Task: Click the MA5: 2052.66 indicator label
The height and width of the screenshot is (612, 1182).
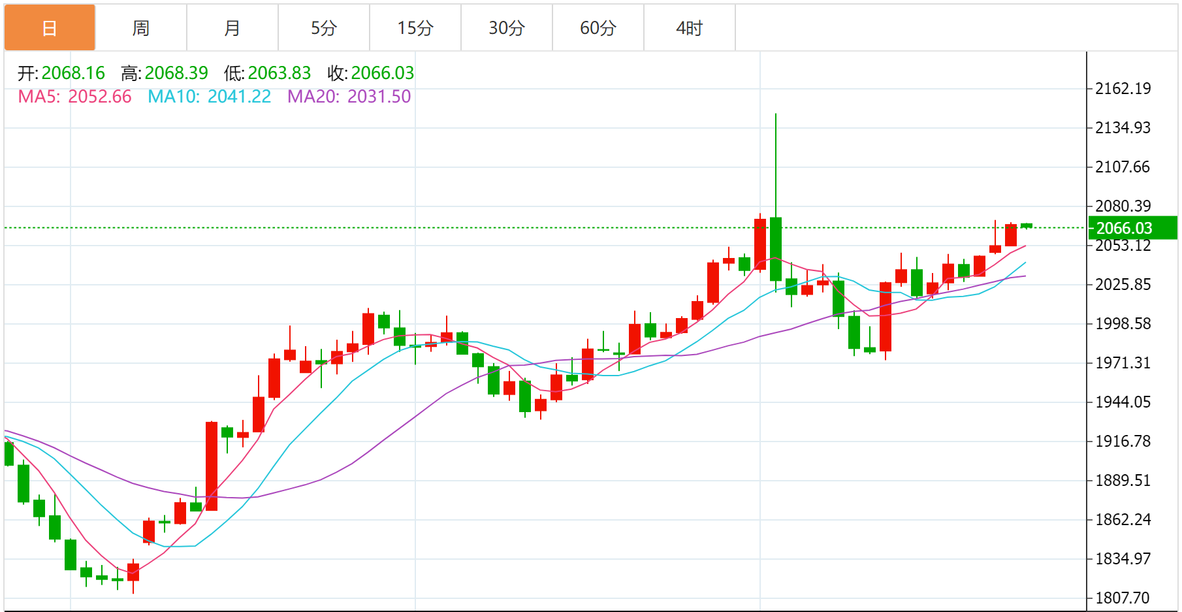Action: click(74, 97)
